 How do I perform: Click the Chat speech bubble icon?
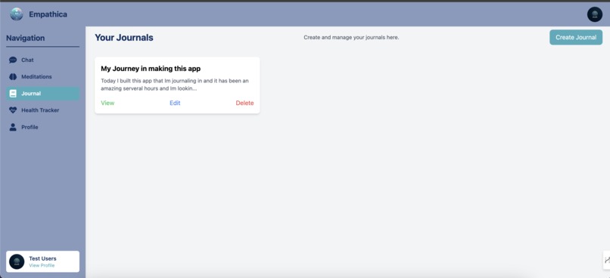click(x=13, y=60)
